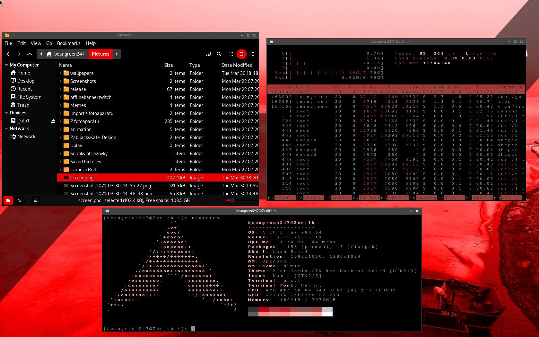Expand the animation folder
Image resolution: width=539 pixels, height=337 pixels.
coord(60,129)
